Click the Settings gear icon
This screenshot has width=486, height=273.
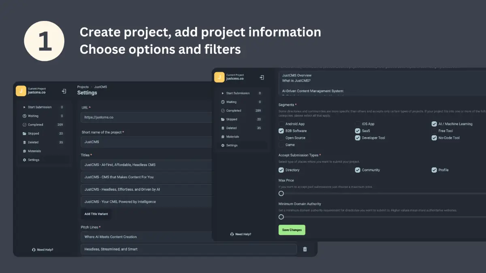click(x=24, y=160)
